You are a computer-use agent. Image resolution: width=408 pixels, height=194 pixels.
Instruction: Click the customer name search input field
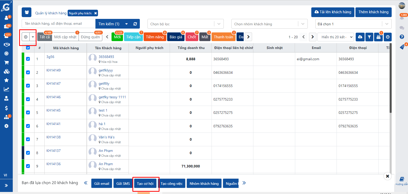tap(59, 24)
